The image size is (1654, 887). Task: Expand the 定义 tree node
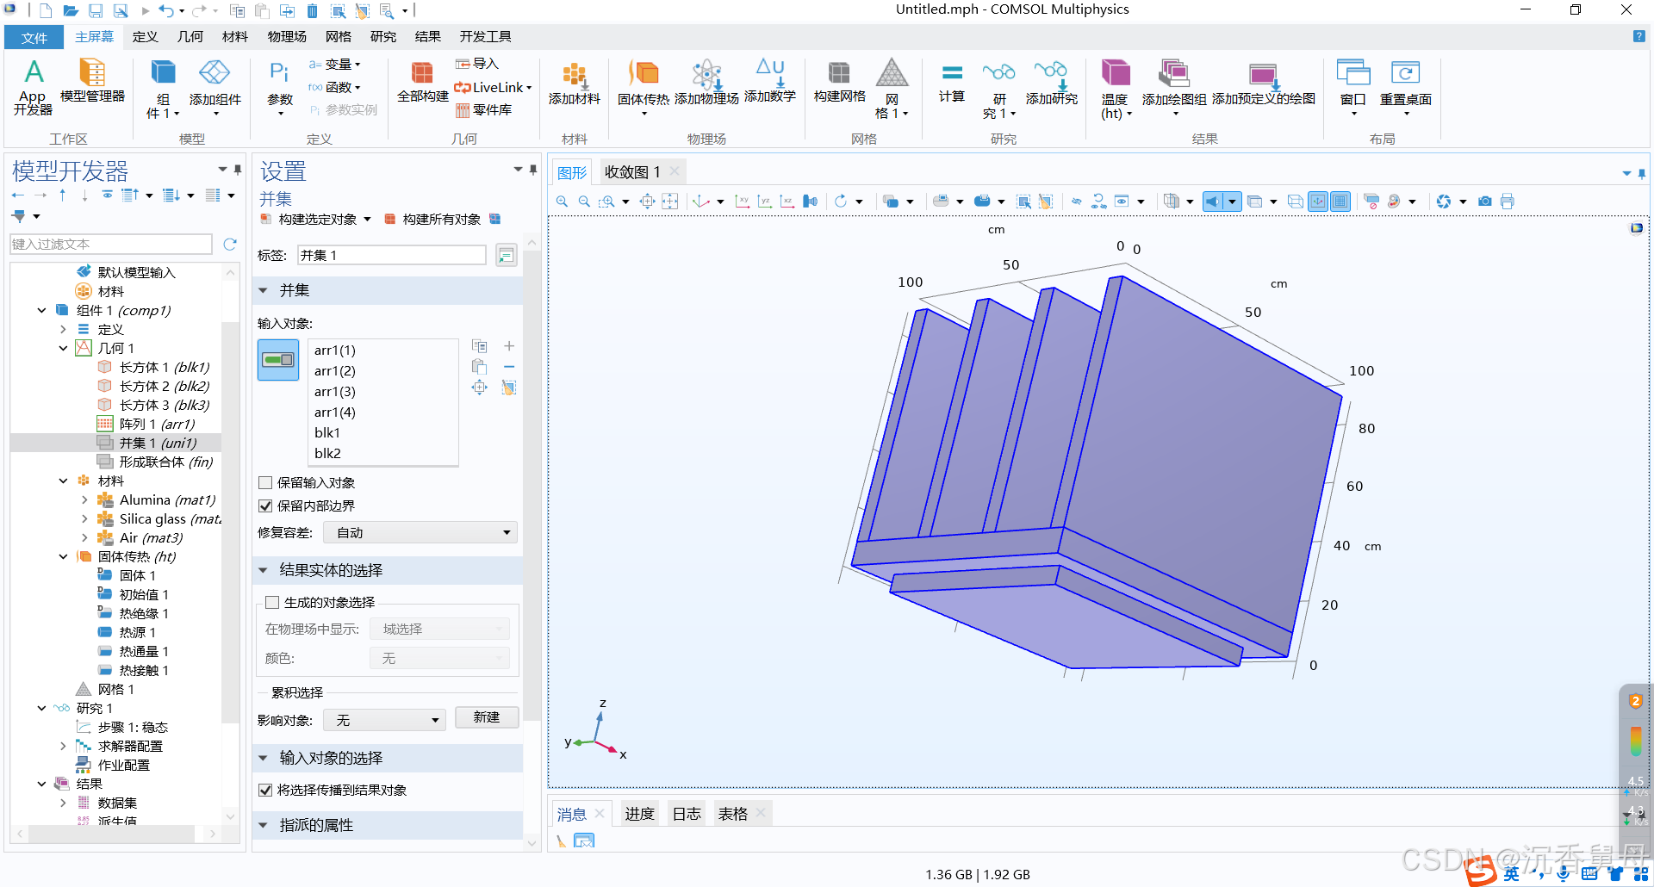63,330
